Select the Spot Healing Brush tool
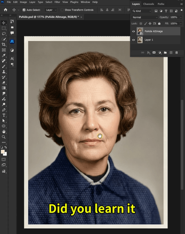185x234 pixels. point(4,61)
